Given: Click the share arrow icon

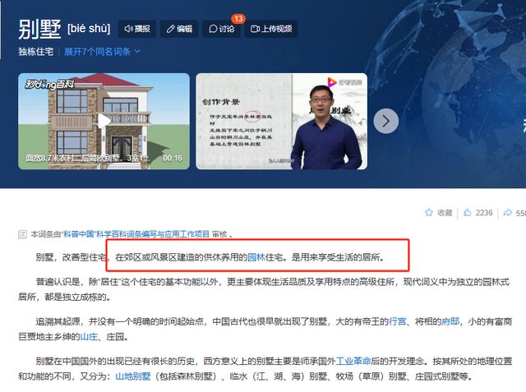Looking at the screenshot, I should (508, 213).
